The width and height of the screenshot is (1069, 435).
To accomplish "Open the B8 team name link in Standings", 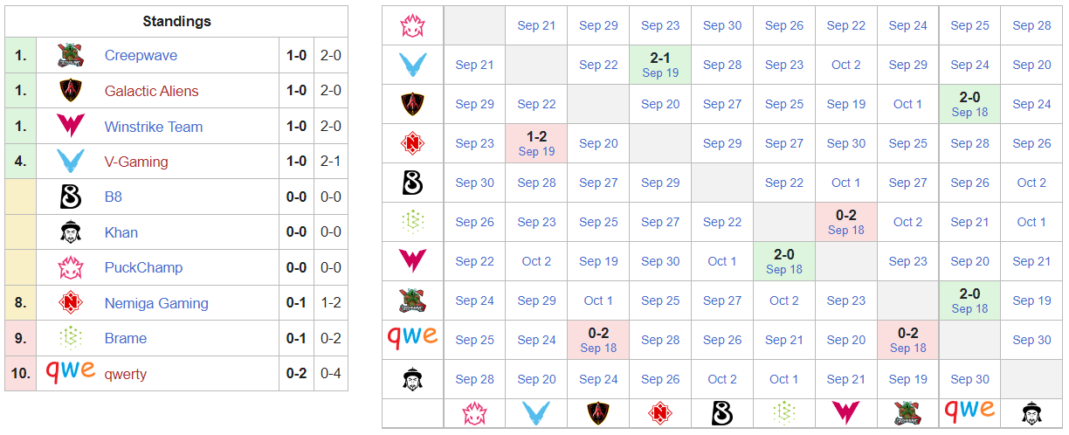I will (x=114, y=197).
